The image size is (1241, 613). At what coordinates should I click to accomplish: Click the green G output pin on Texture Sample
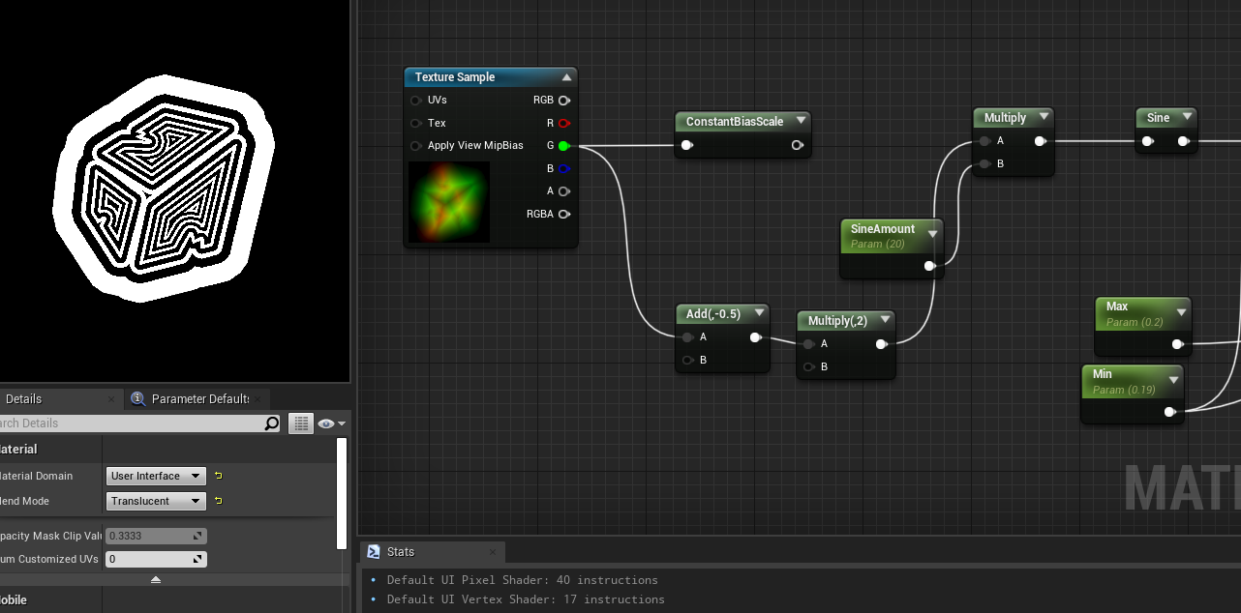(563, 146)
